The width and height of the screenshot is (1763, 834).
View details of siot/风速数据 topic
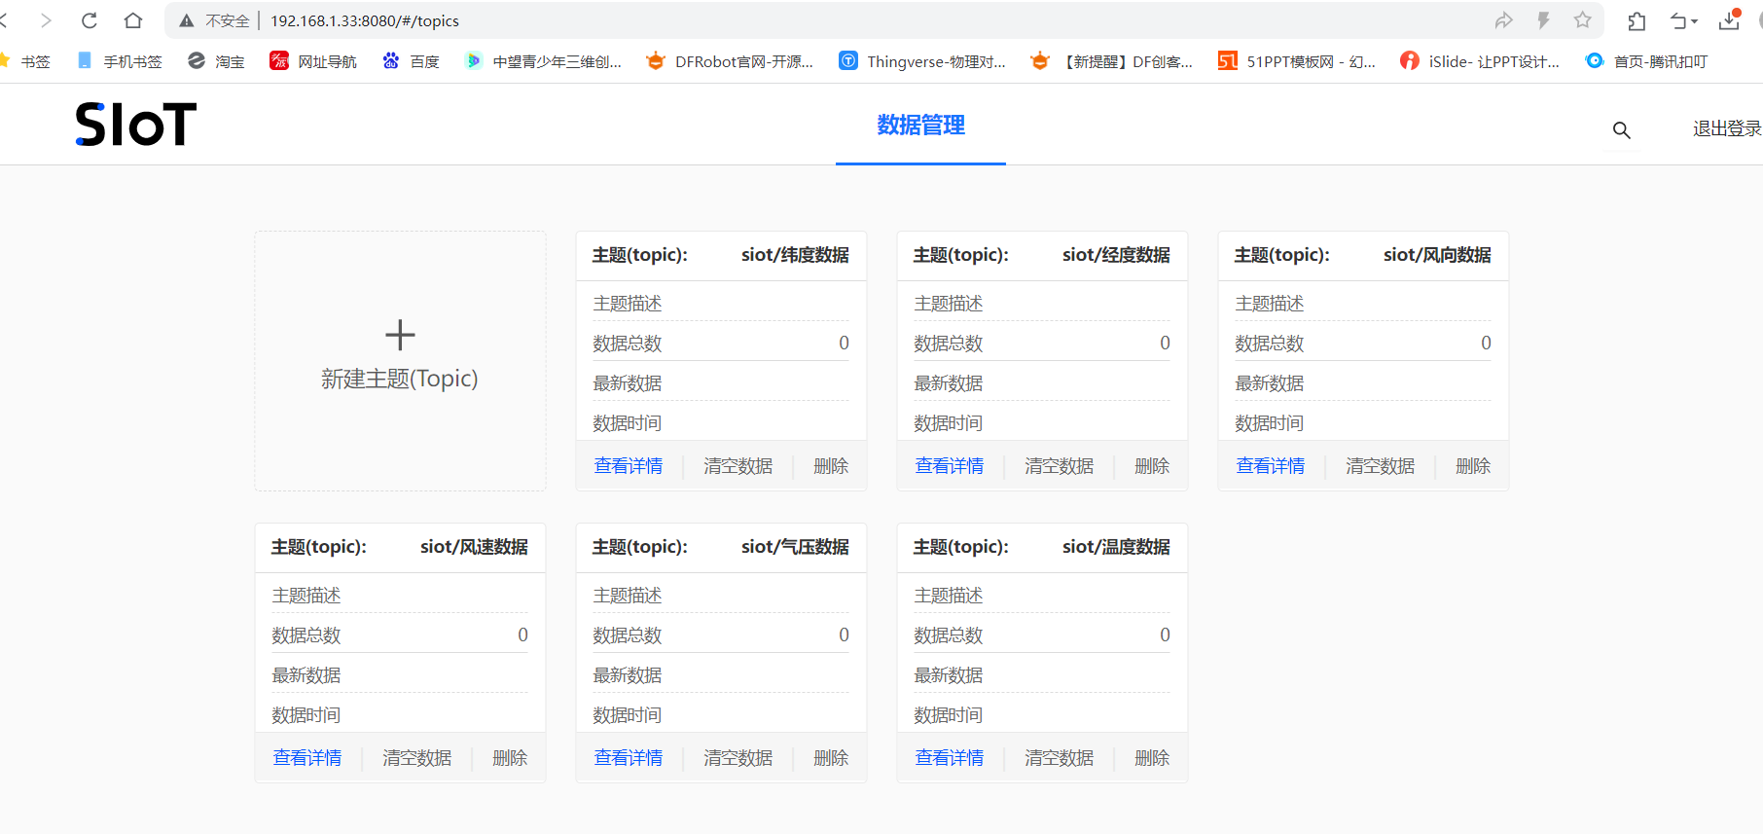tap(307, 758)
